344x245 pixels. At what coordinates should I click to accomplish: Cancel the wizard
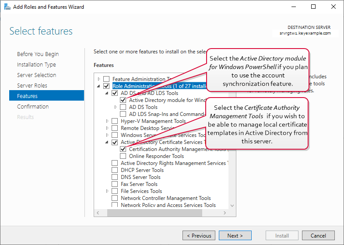318,236
